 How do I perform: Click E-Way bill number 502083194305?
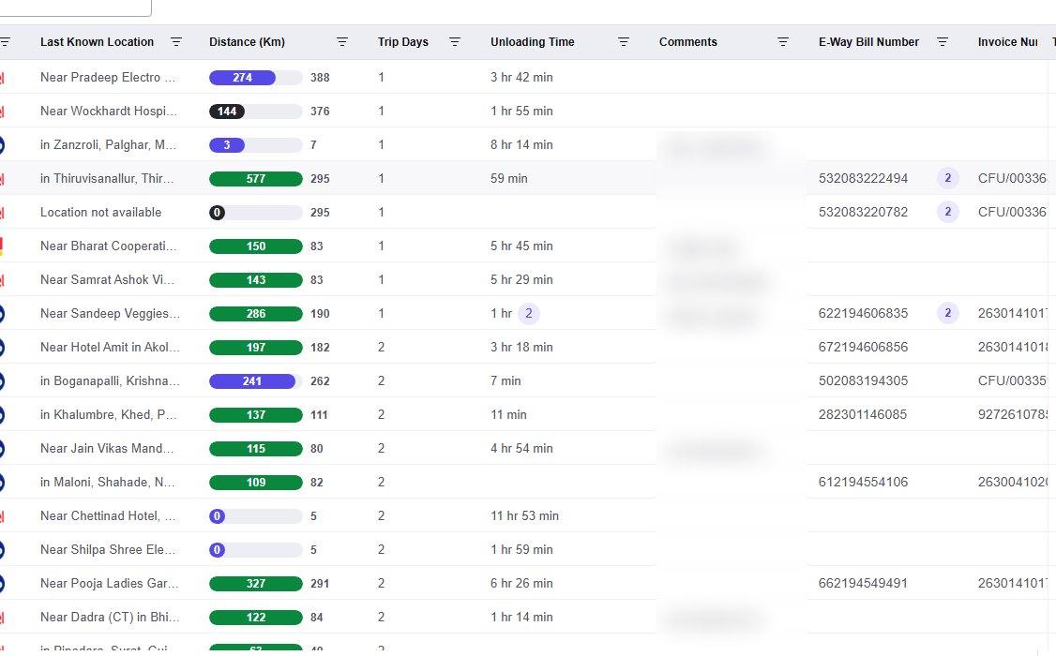tap(863, 380)
